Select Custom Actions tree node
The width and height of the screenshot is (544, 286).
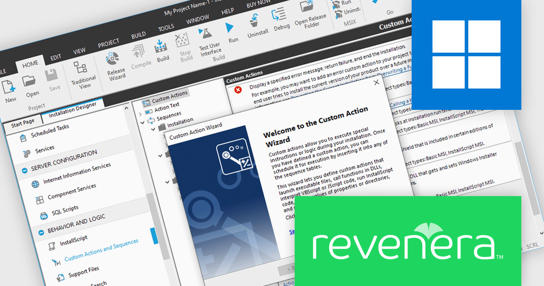point(169,96)
